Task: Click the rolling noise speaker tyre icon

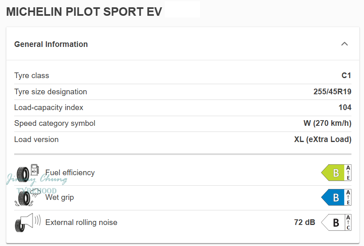Action: 28,222
